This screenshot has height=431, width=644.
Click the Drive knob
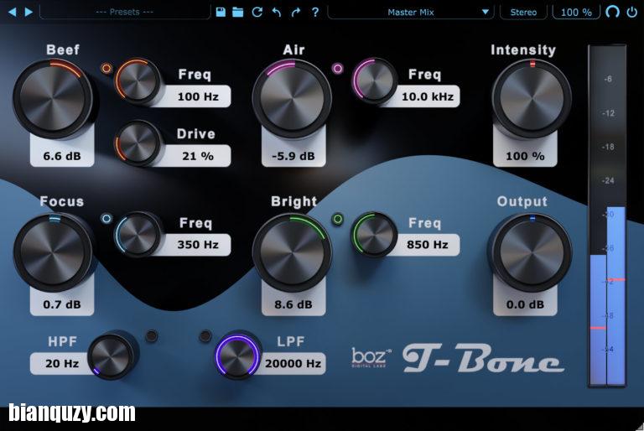tap(138, 143)
